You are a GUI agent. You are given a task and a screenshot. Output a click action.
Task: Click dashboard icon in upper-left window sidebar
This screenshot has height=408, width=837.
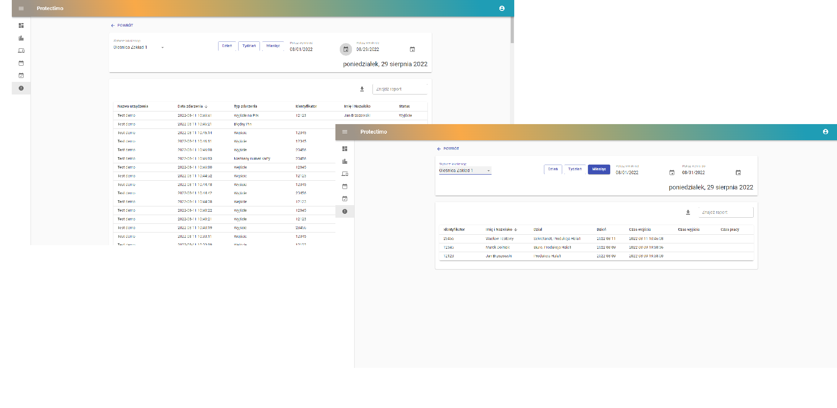(21, 26)
